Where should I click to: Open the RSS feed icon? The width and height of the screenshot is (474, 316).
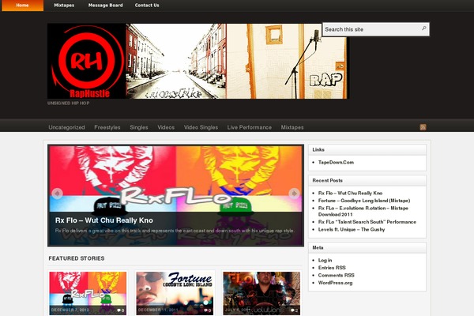coord(423,127)
